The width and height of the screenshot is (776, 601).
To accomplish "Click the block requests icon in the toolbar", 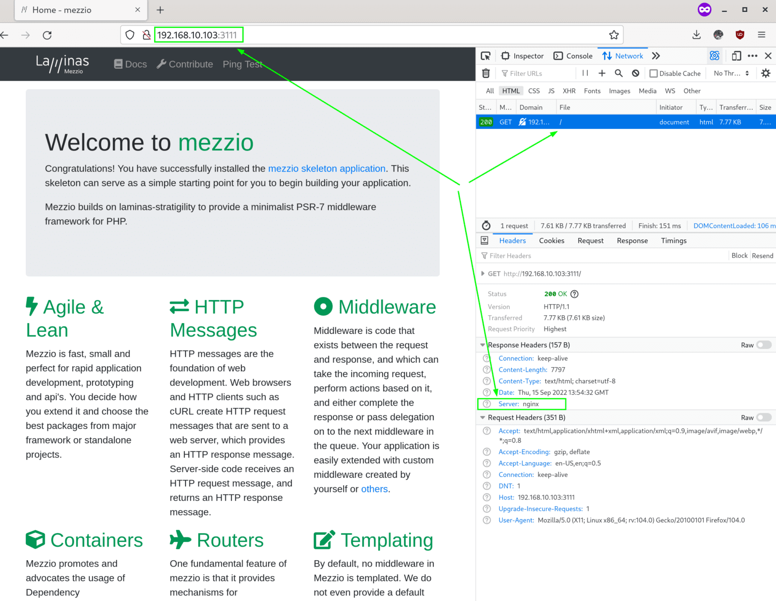I will pos(635,73).
